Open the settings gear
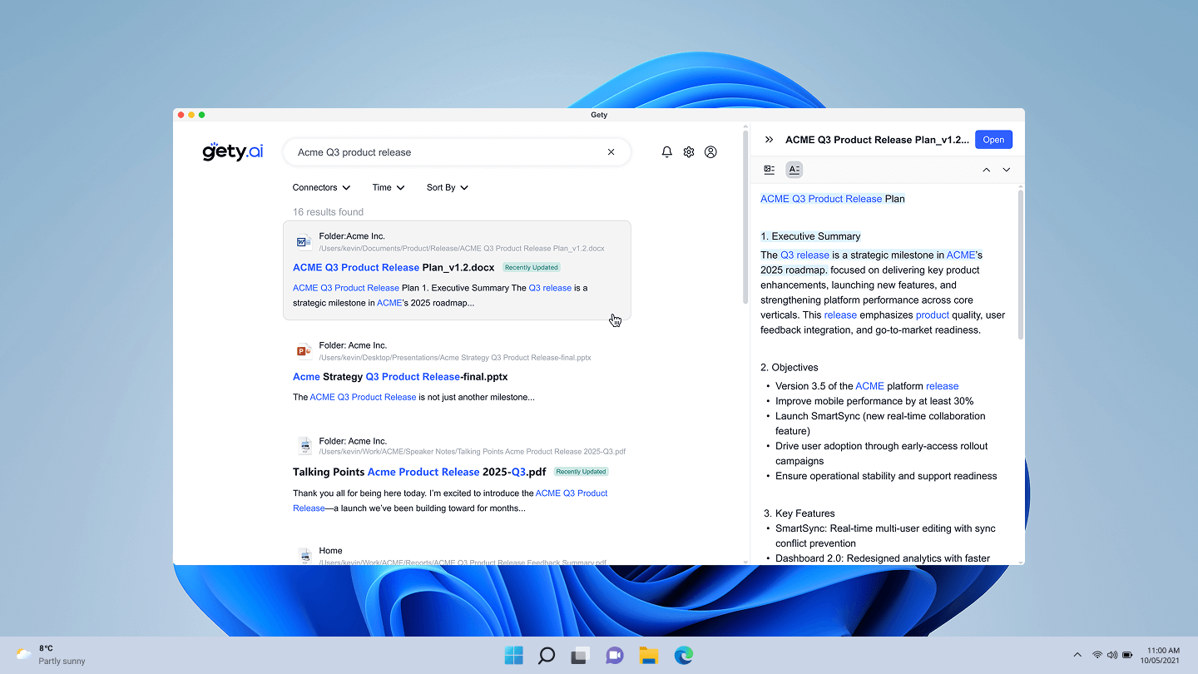This screenshot has width=1198, height=674. (x=689, y=152)
